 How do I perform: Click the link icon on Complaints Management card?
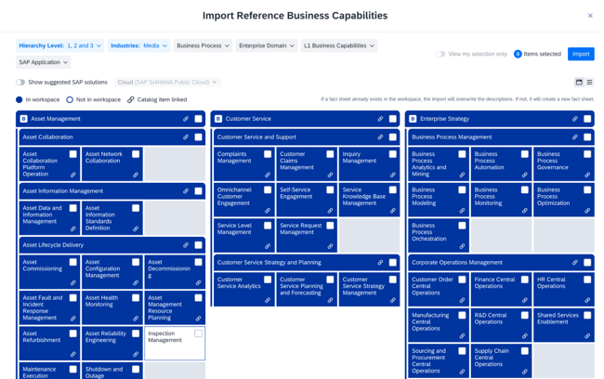(268, 175)
